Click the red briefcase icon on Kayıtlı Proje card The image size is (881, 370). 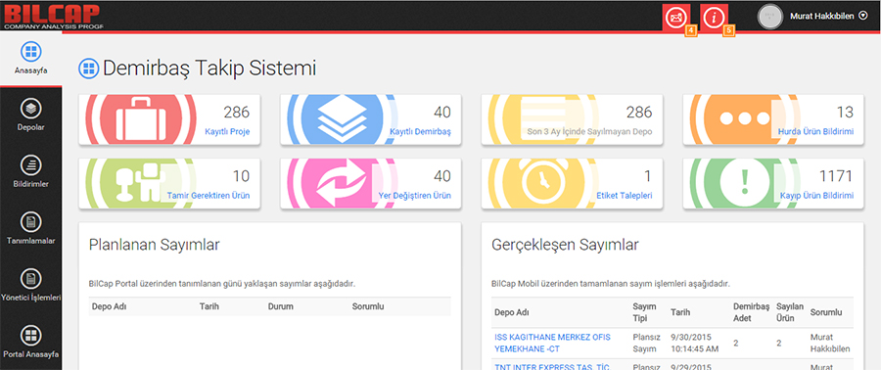140,119
